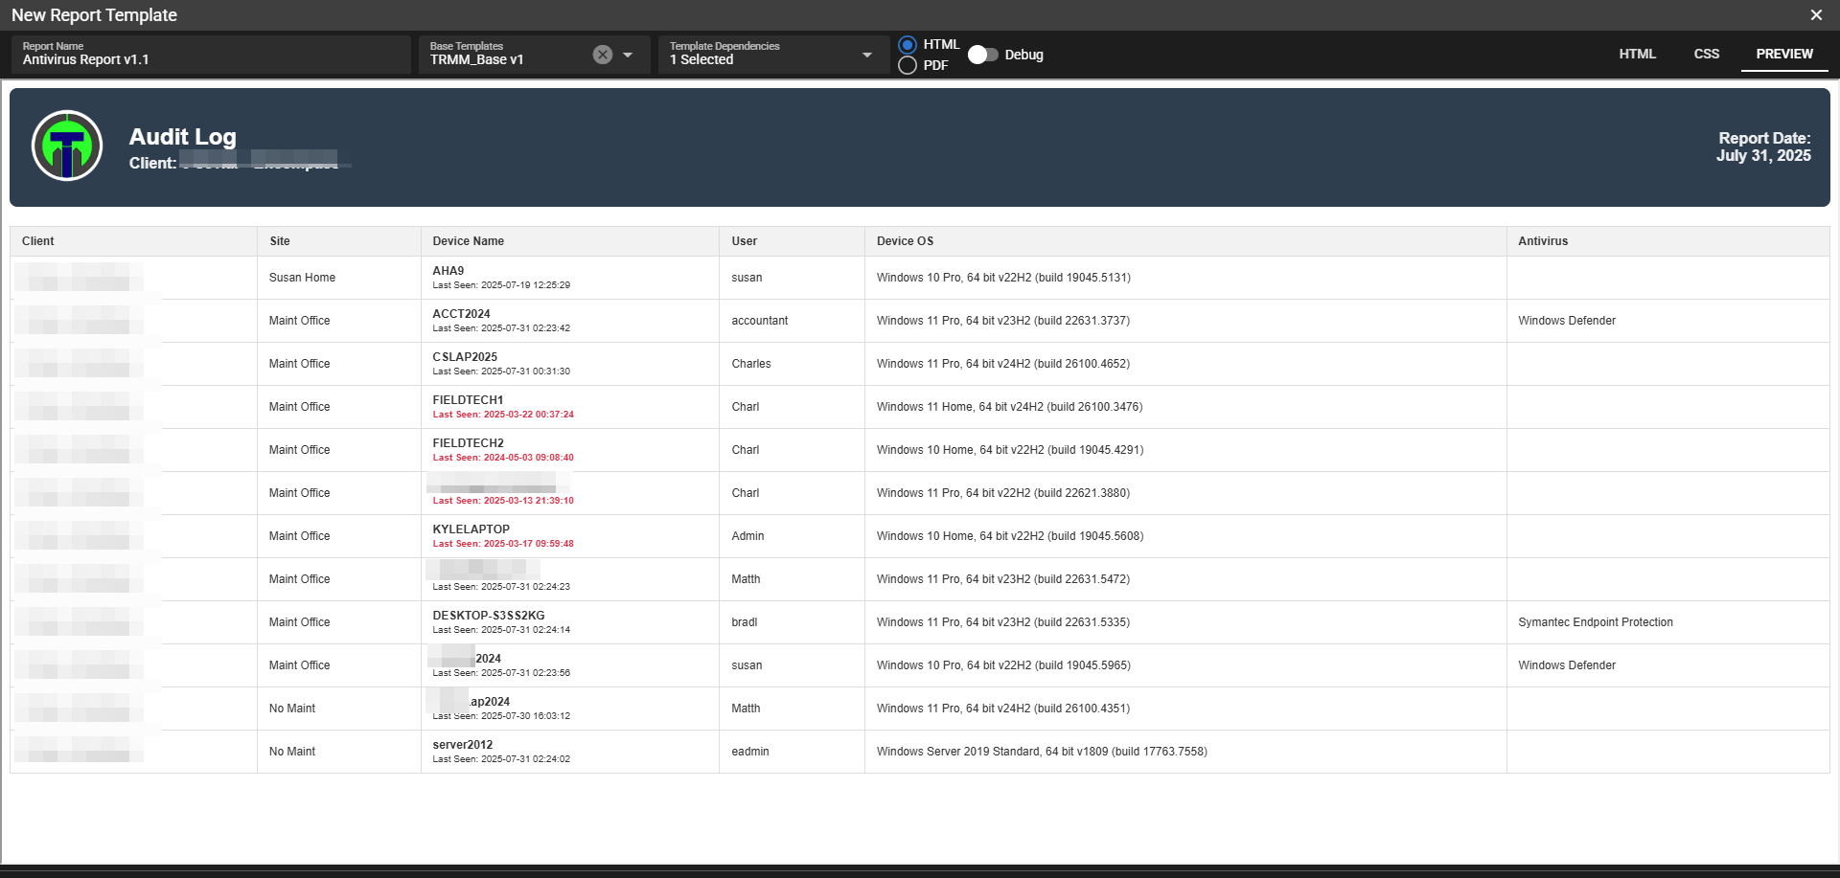
Task: Switch to the HTML tab
Action: [x=1637, y=54]
